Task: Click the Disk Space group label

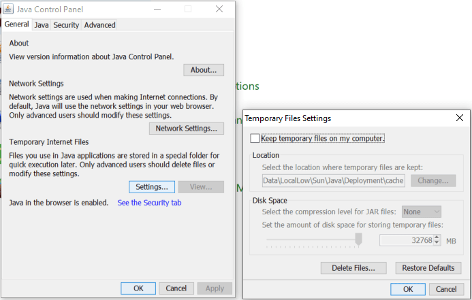Action: [270, 201]
